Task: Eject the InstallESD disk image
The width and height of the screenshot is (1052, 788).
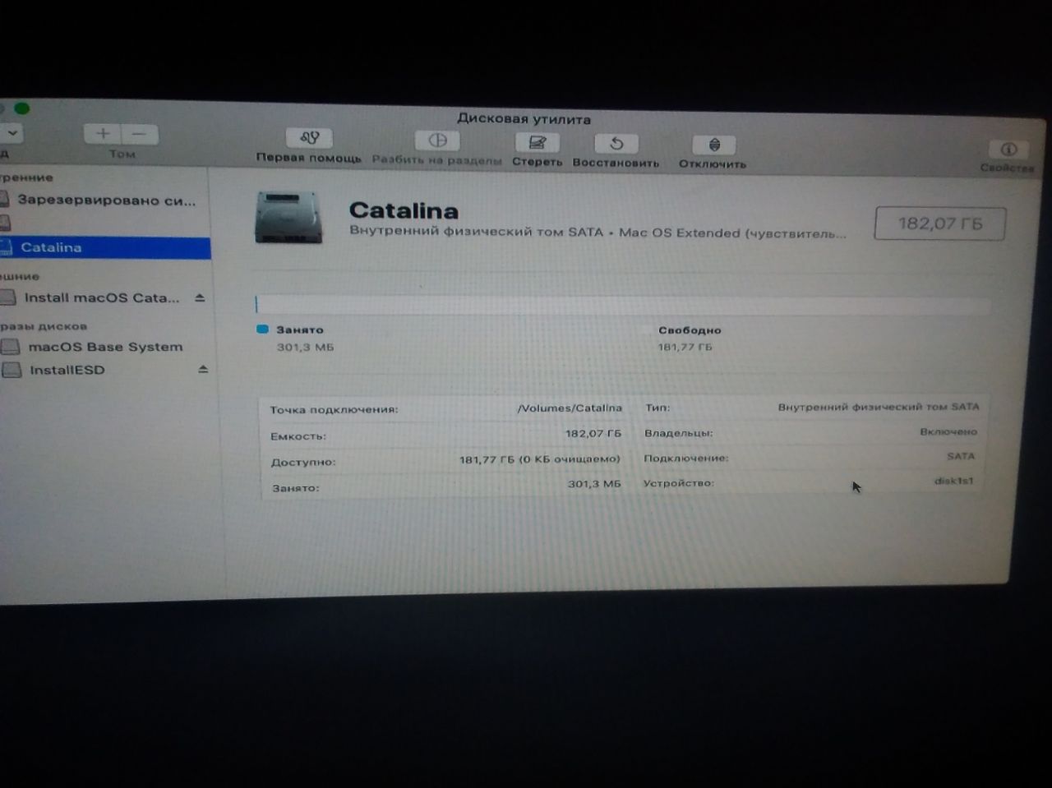Action: [x=203, y=370]
